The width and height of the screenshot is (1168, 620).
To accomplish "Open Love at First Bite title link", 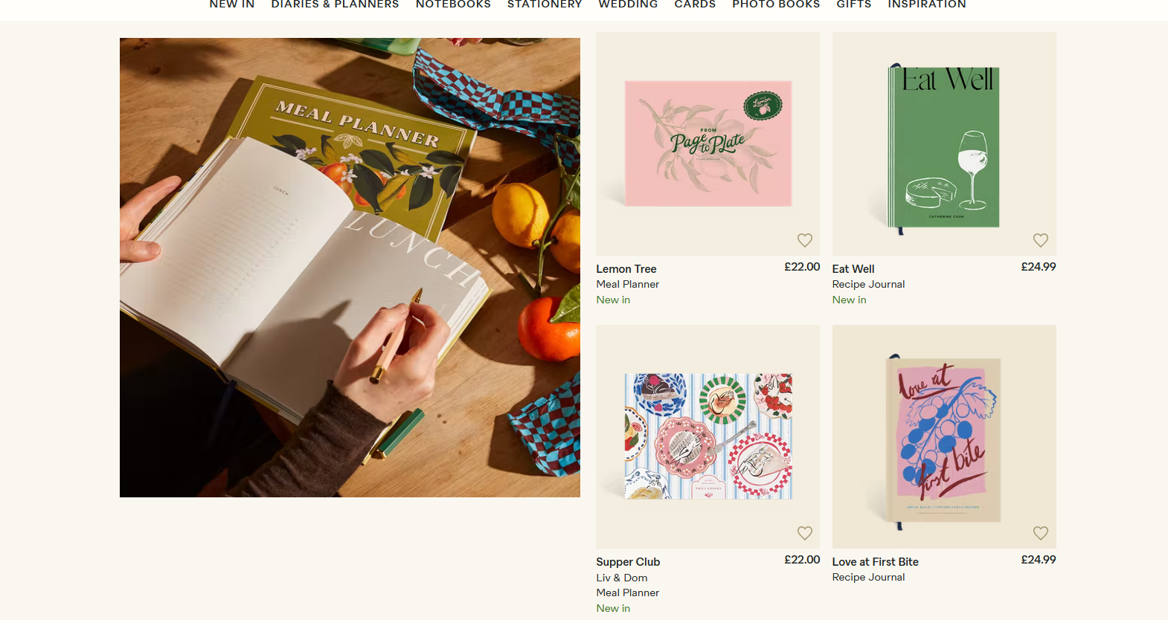I will (875, 562).
